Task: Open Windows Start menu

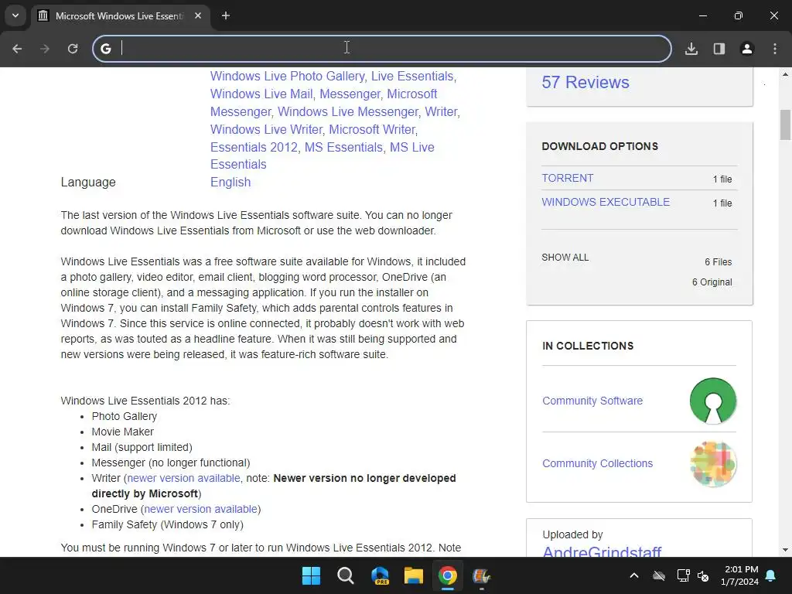Action: [x=311, y=575]
